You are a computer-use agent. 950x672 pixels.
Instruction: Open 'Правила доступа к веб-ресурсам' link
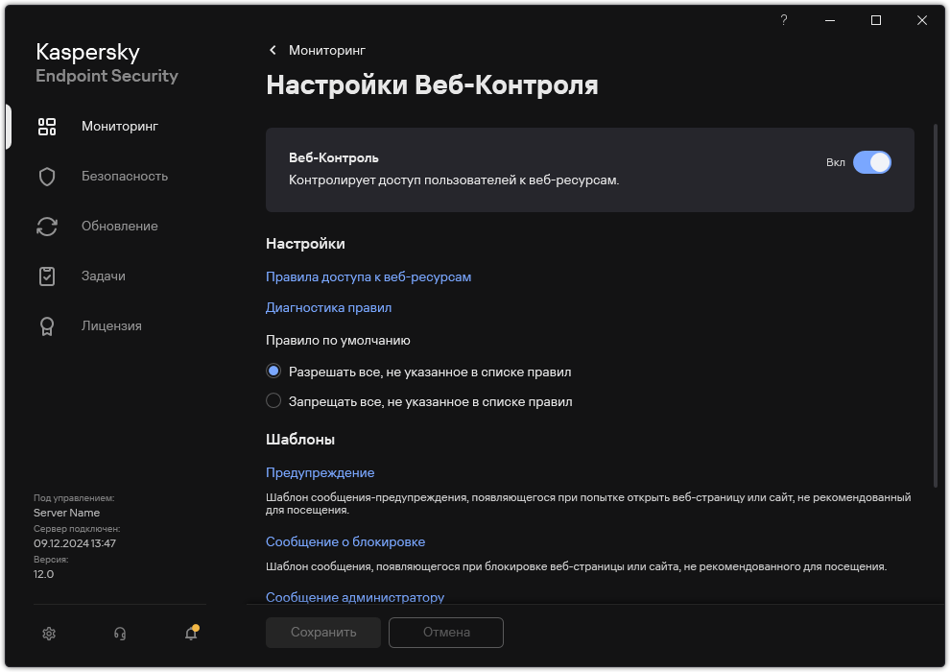368,277
